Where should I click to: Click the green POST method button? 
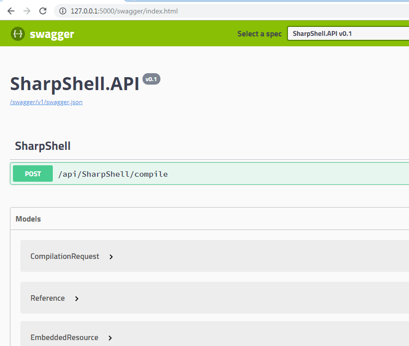click(33, 174)
